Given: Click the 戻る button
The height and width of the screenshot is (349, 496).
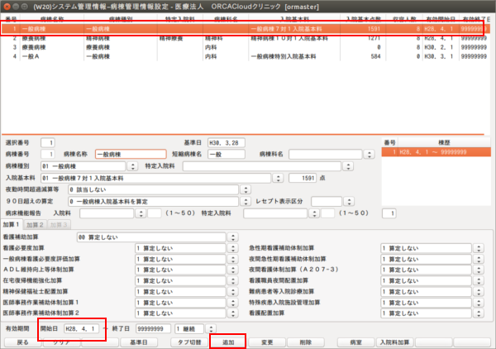Looking at the screenshot, I should point(23,341).
